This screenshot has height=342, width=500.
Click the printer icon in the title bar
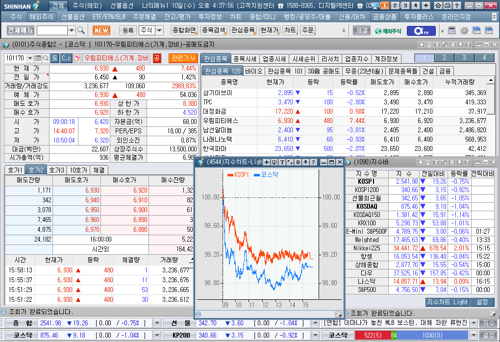tap(448, 5)
